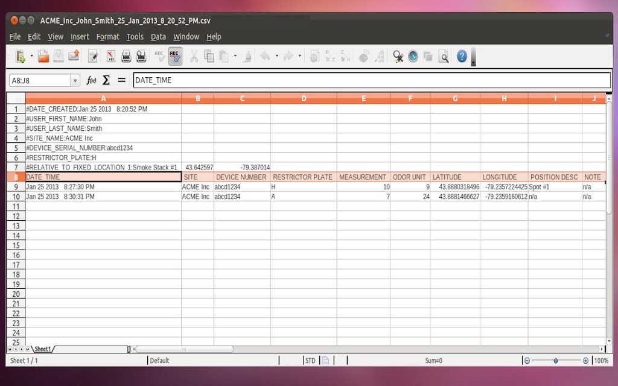Click the Sort Ascending icon
Screen dimensions: 618x386
(330, 56)
